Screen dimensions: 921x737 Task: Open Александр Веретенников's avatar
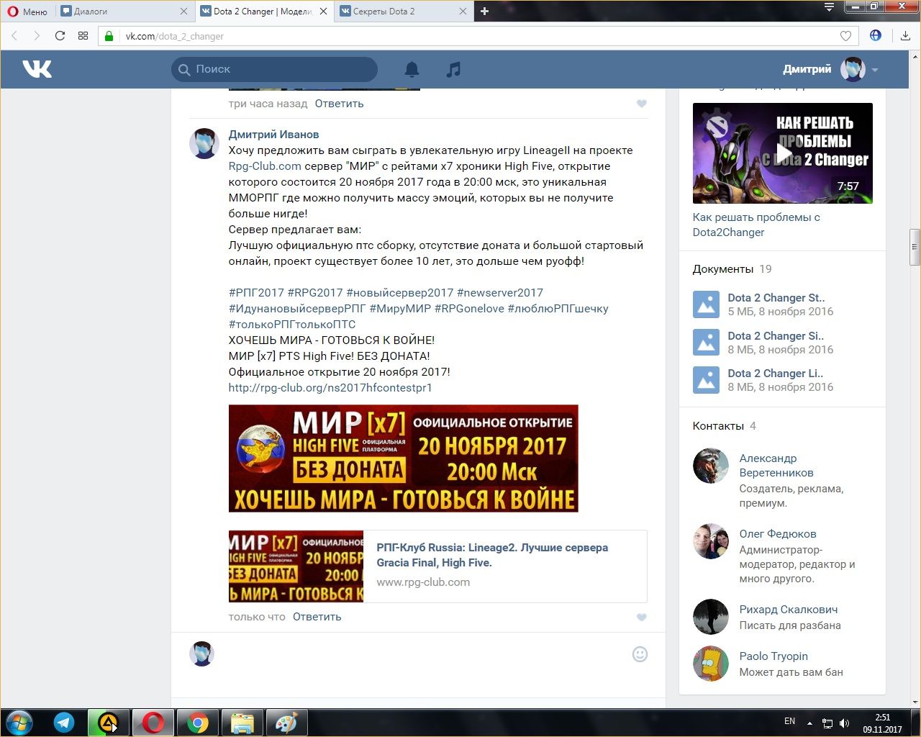click(711, 466)
